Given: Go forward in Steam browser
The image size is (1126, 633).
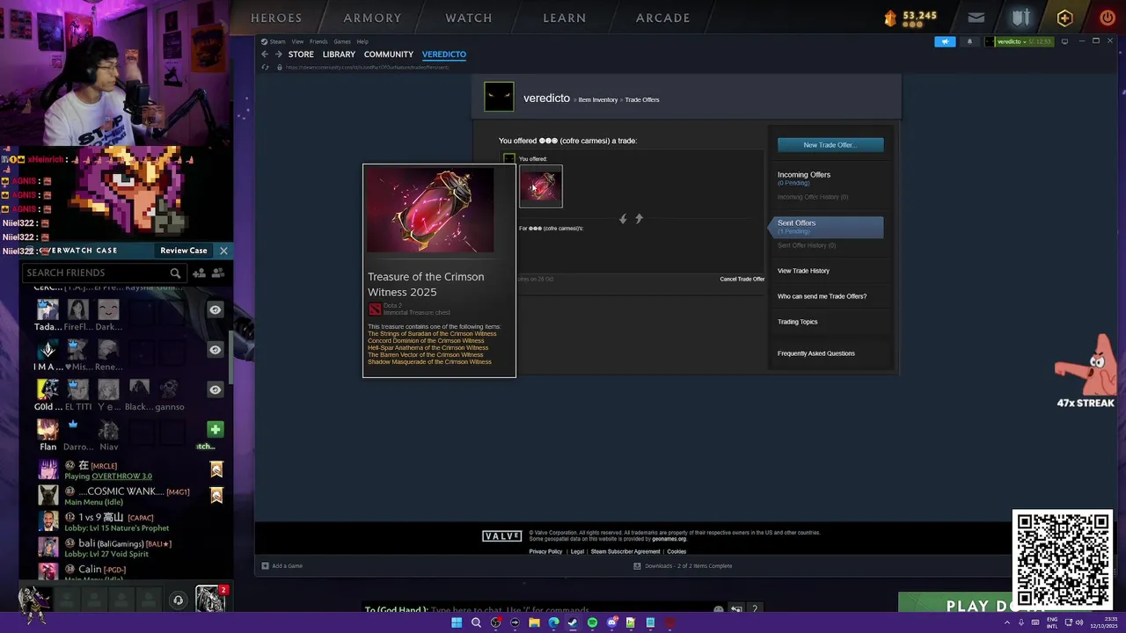Looking at the screenshot, I should click(x=279, y=55).
